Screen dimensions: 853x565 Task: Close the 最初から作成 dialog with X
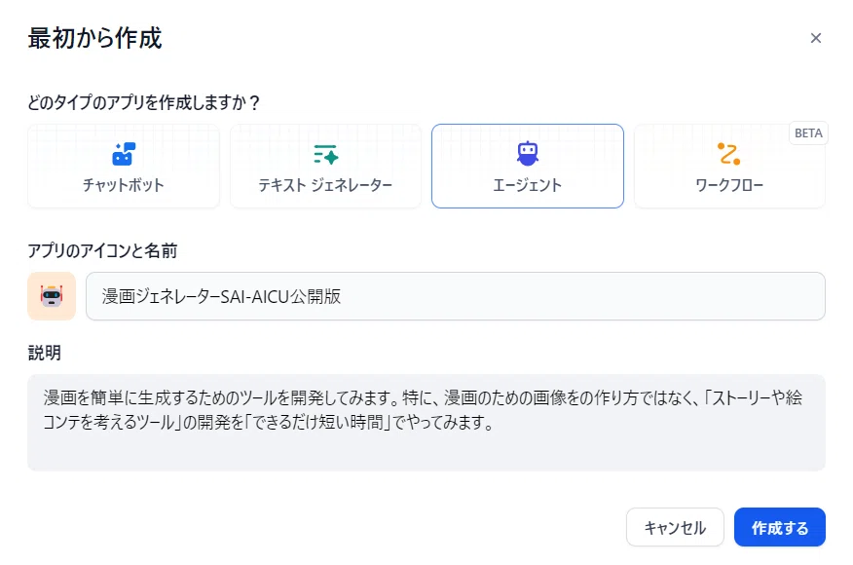(x=816, y=39)
